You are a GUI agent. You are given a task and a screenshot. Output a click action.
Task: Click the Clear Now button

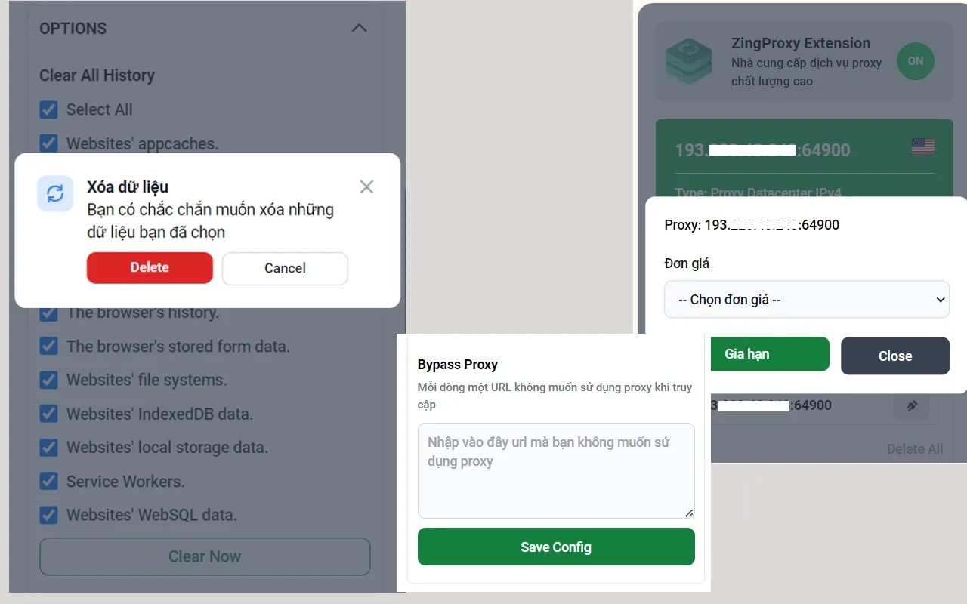[205, 556]
